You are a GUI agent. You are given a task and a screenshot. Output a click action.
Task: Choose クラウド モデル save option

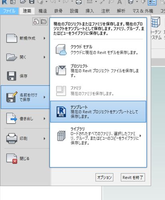(x=98, y=50)
